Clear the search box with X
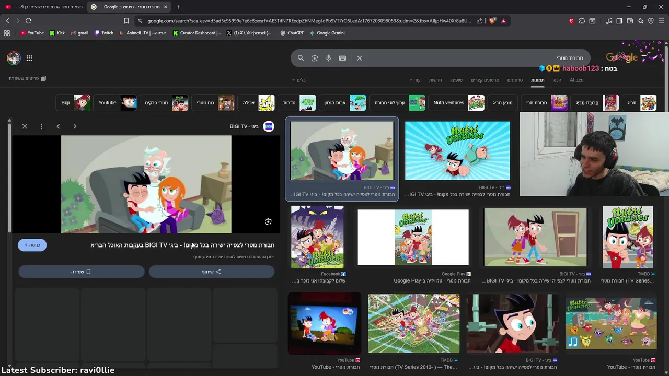669x376 pixels. pyautogui.click(x=360, y=58)
